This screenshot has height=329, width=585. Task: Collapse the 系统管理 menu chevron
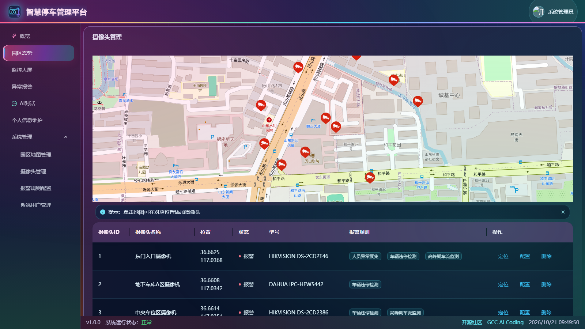click(x=66, y=137)
